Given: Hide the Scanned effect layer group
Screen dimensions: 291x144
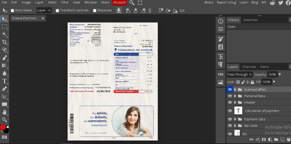Looking at the screenshot, I should point(230,89).
